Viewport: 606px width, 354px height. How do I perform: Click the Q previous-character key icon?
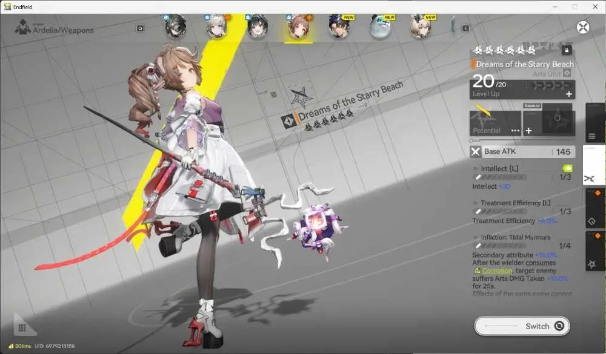[140, 28]
